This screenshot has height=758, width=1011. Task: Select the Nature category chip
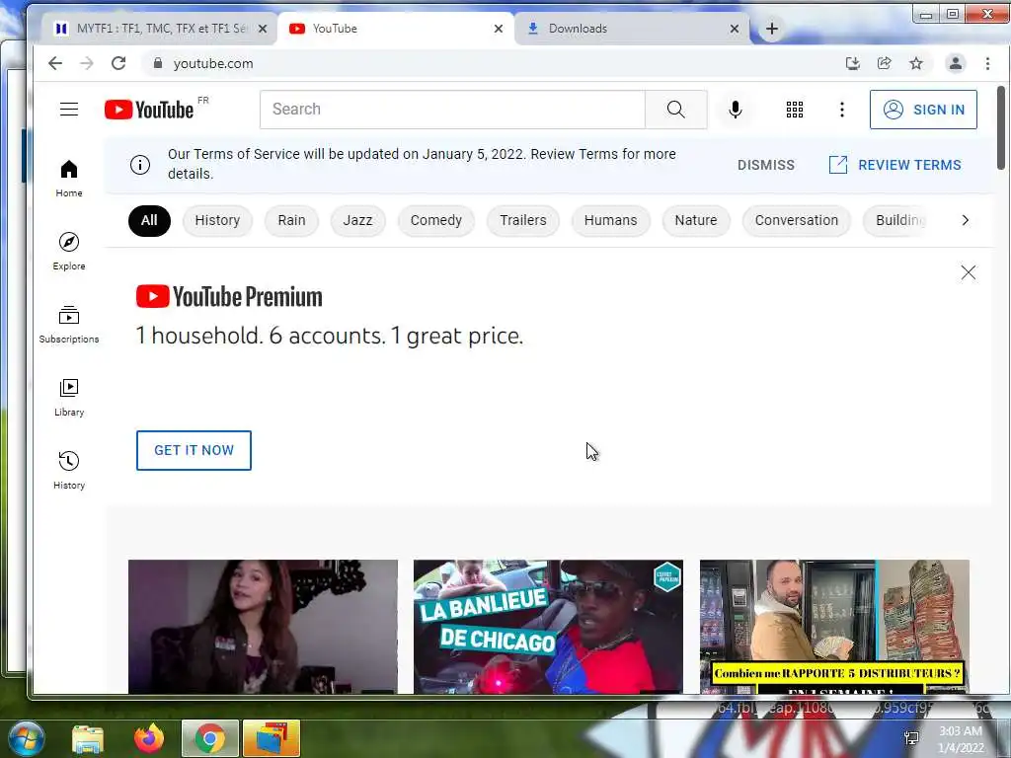point(696,220)
